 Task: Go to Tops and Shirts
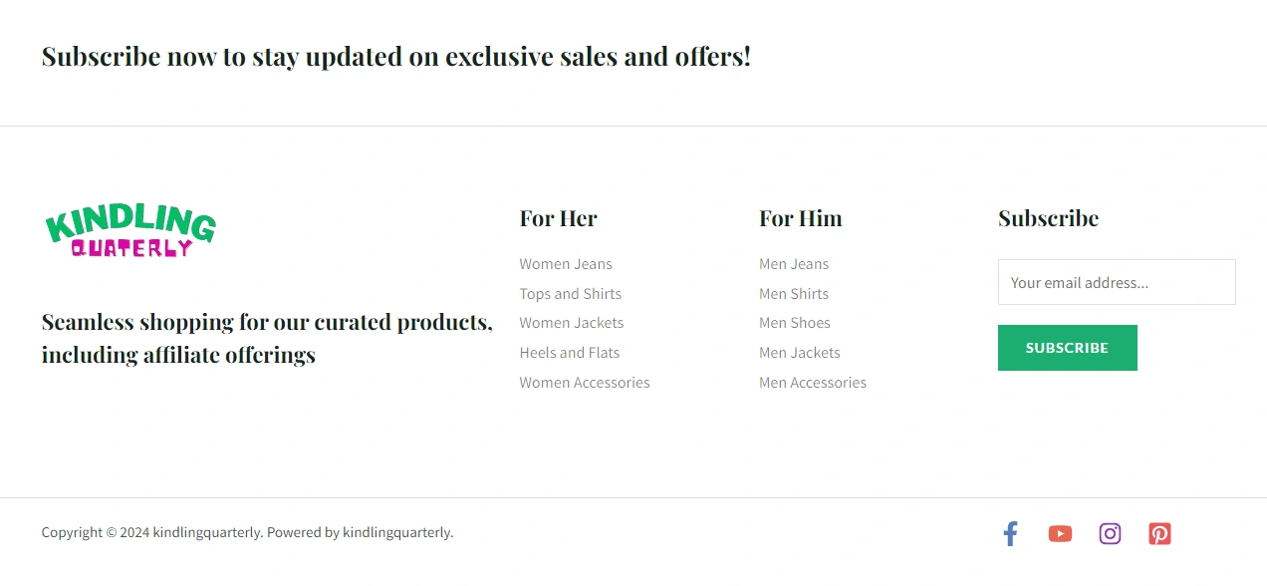570,294
